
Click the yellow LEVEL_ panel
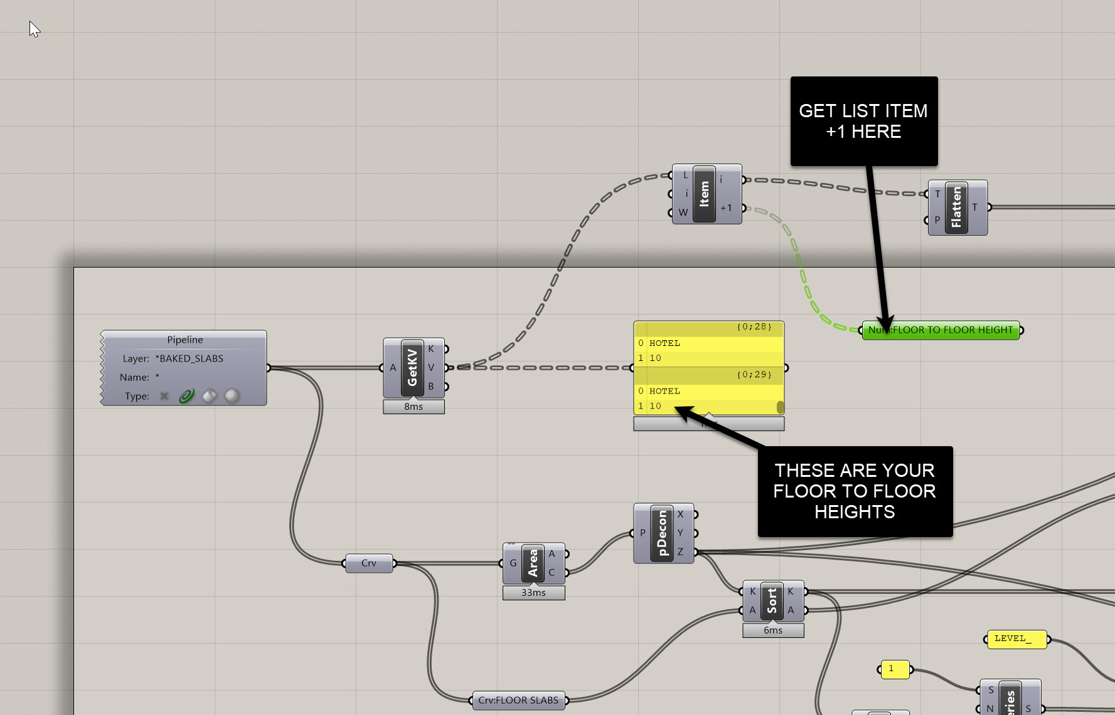tap(1016, 639)
